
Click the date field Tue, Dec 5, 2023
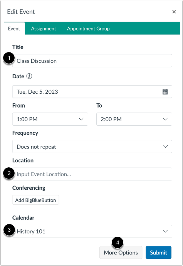(92, 92)
